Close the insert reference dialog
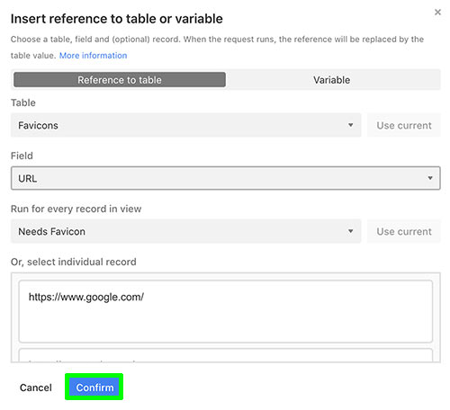Viewport: 450px width, 410px height. (x=437, y=13)
